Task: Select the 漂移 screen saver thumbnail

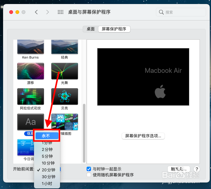Action: click(x=31, y=71)
